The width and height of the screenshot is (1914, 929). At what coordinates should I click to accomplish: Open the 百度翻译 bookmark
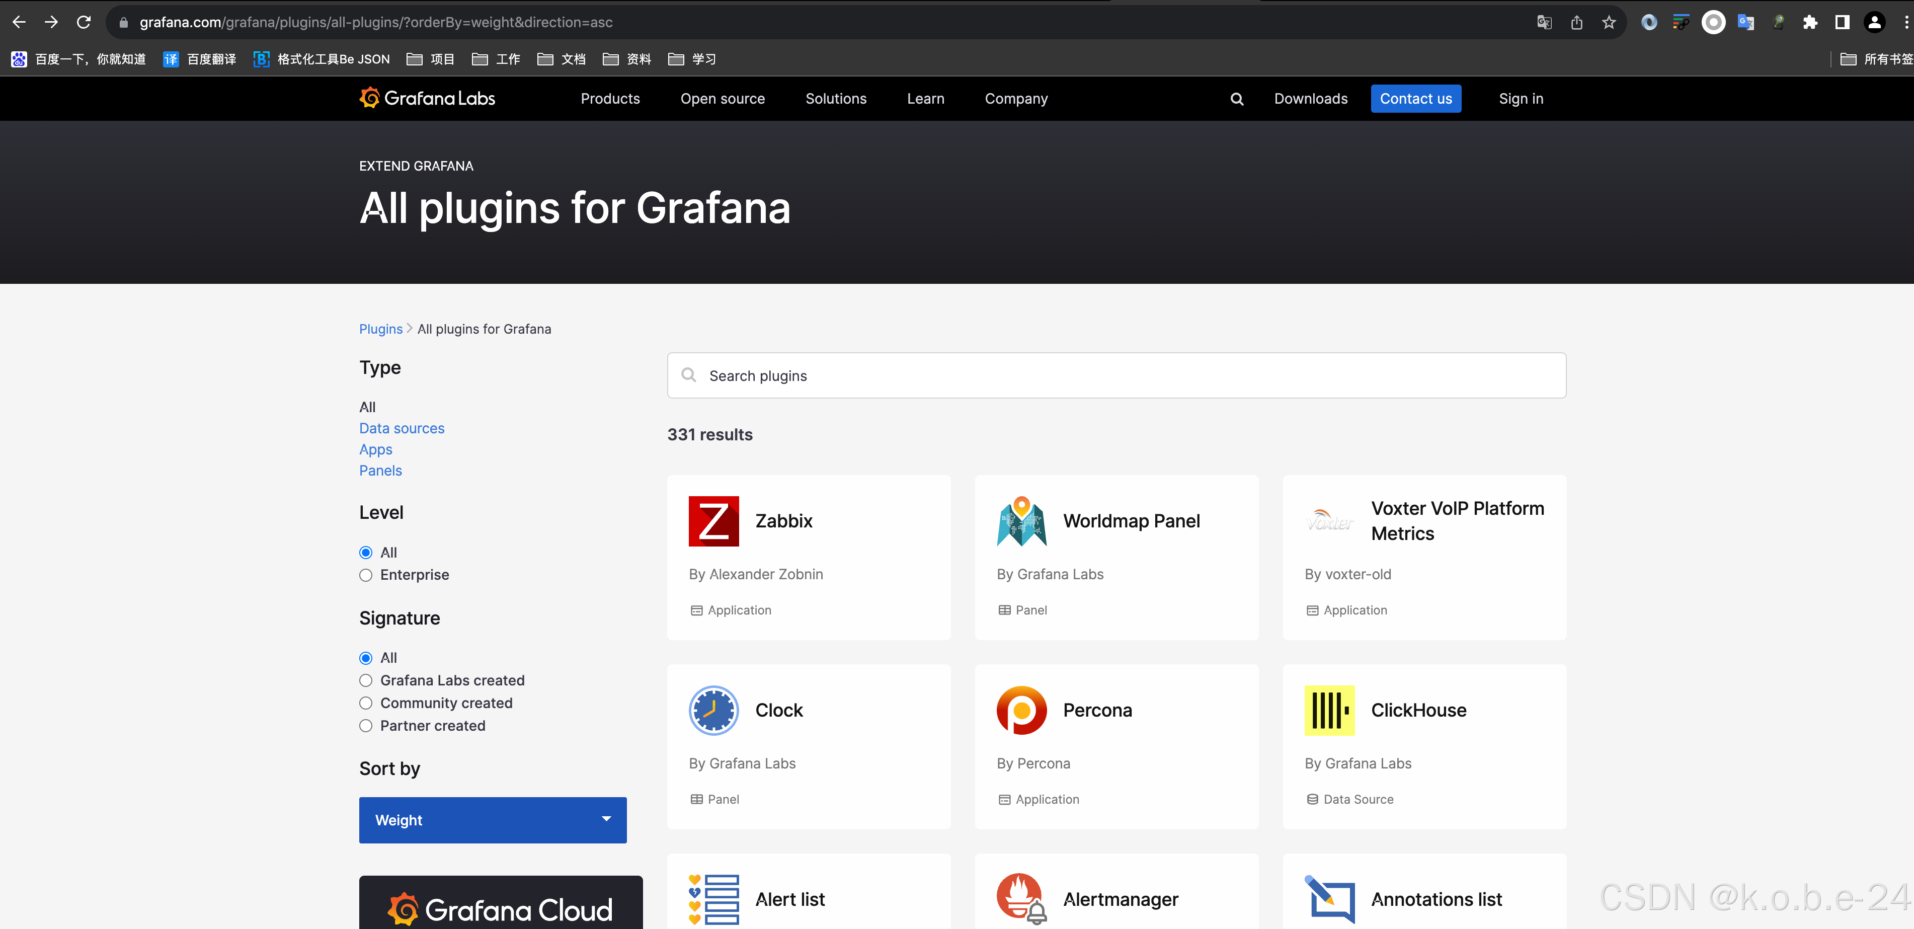coord(199,59)
